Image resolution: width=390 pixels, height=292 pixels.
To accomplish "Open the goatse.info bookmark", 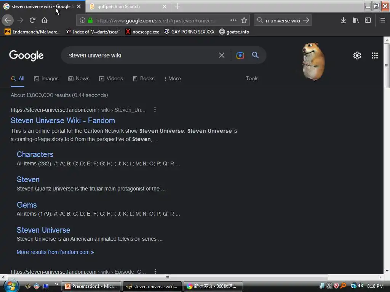I will tap(234, 32).
